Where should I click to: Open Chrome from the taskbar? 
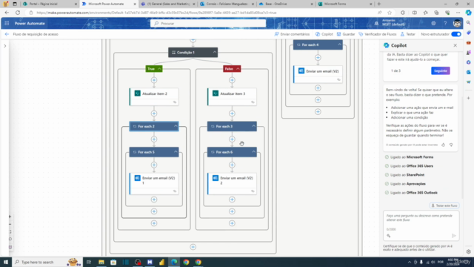(186, 262)
